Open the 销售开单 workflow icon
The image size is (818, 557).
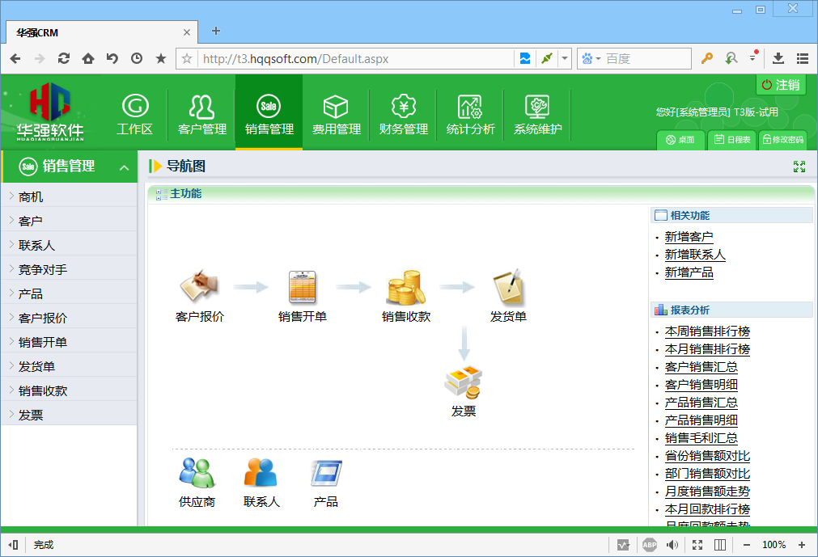click(x=303, y=286)
